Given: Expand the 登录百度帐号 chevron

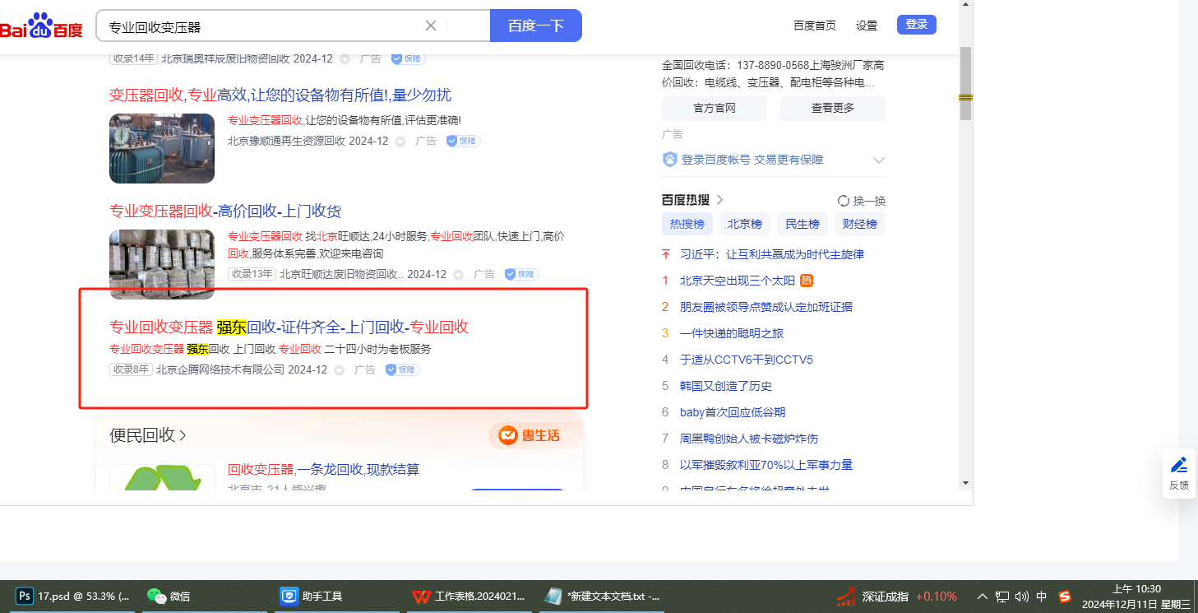Looking at the screenshot, I should click(878, 160).
